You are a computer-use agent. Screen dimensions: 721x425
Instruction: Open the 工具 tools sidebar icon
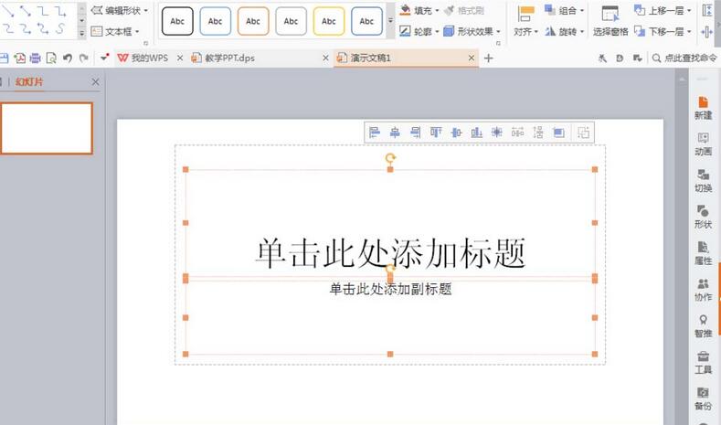click(x=702, y=362)
